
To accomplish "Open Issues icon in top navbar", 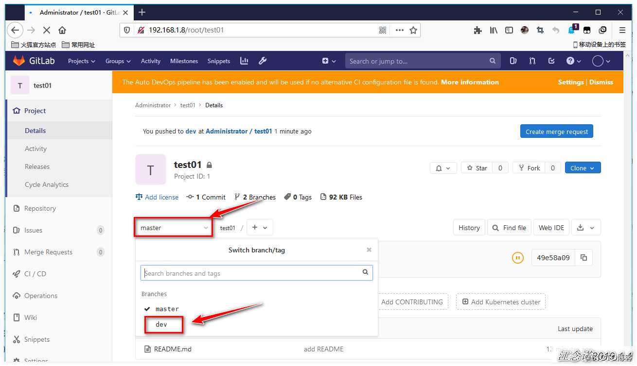I will point(513,61).
